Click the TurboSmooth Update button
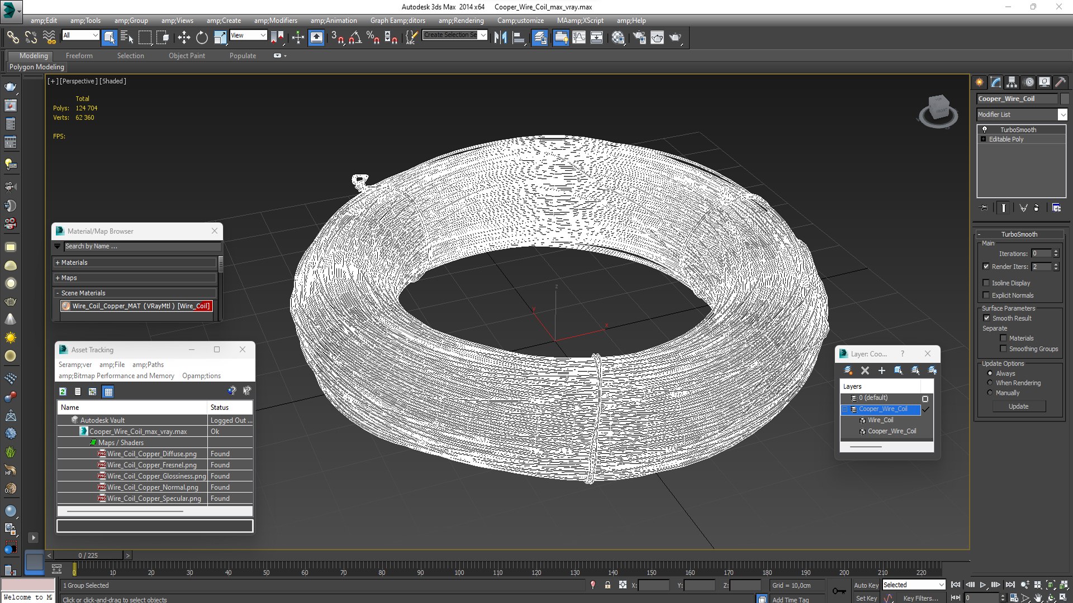1073x603 pixels. coord(1018,406)
